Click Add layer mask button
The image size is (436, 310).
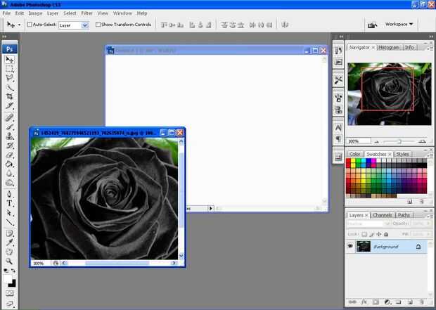(376, 302)
